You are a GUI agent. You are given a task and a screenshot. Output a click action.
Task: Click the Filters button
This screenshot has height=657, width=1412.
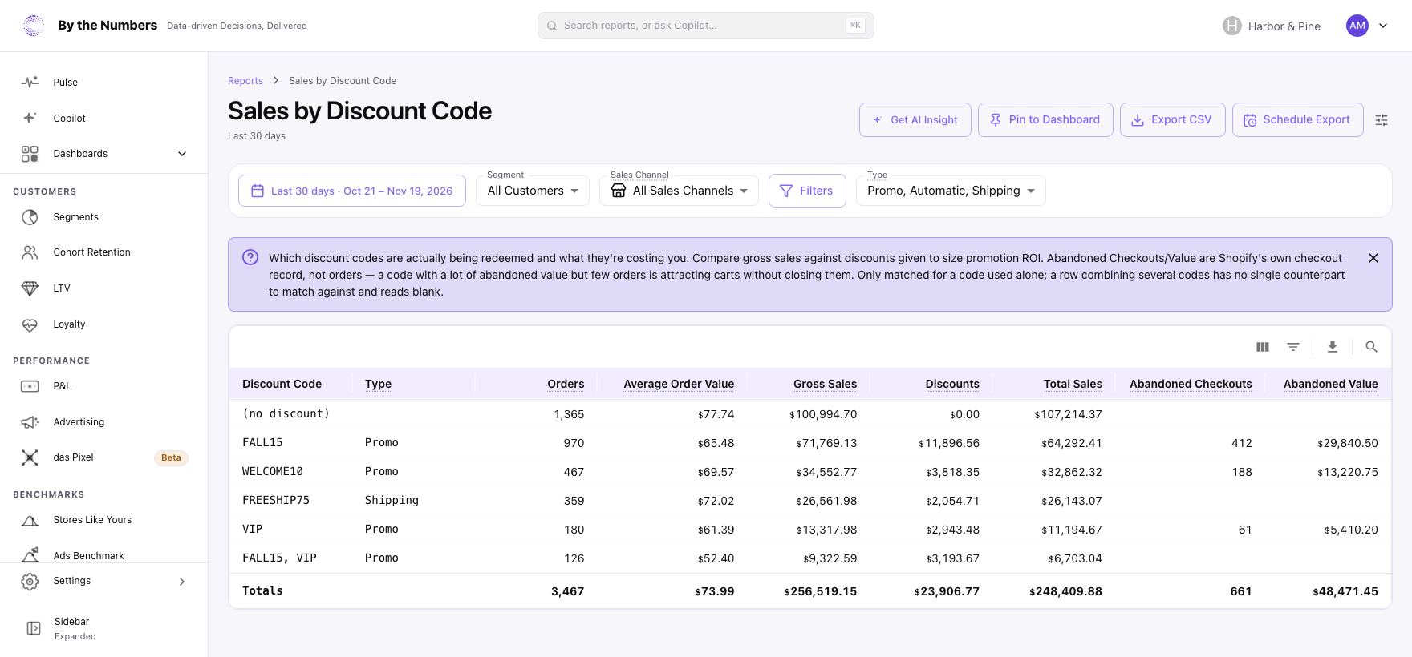coord(807,191)
